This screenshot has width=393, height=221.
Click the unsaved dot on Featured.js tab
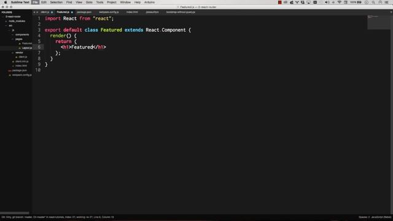(x=72, y=12)
